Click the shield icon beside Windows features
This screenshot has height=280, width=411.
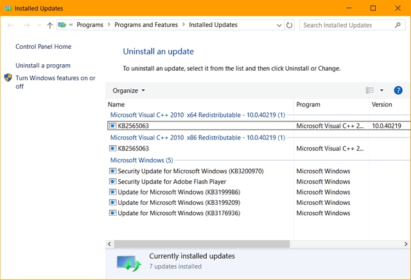pos(8,78)
